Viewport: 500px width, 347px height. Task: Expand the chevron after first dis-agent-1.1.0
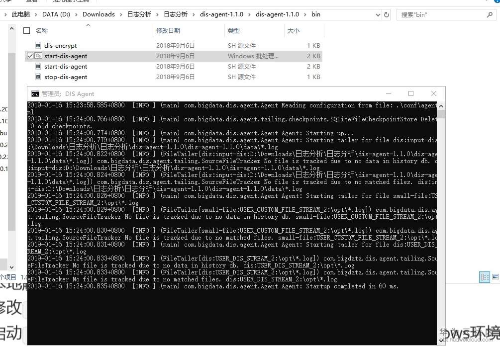249,14
